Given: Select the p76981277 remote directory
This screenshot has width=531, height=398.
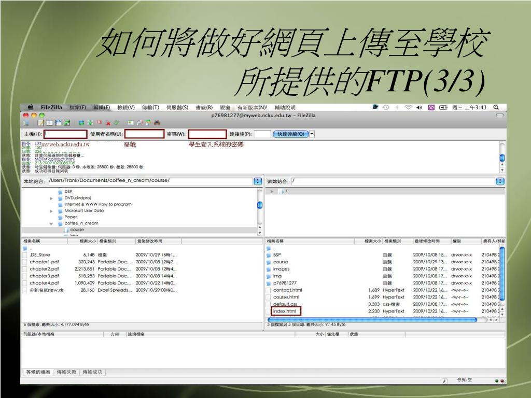Looking at the screenshot, I should coord(285,283).
